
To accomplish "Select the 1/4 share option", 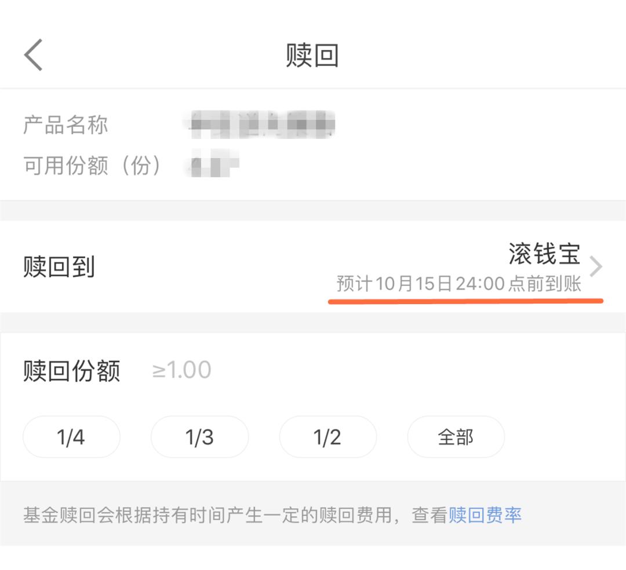I will click(x=71, y=437).
